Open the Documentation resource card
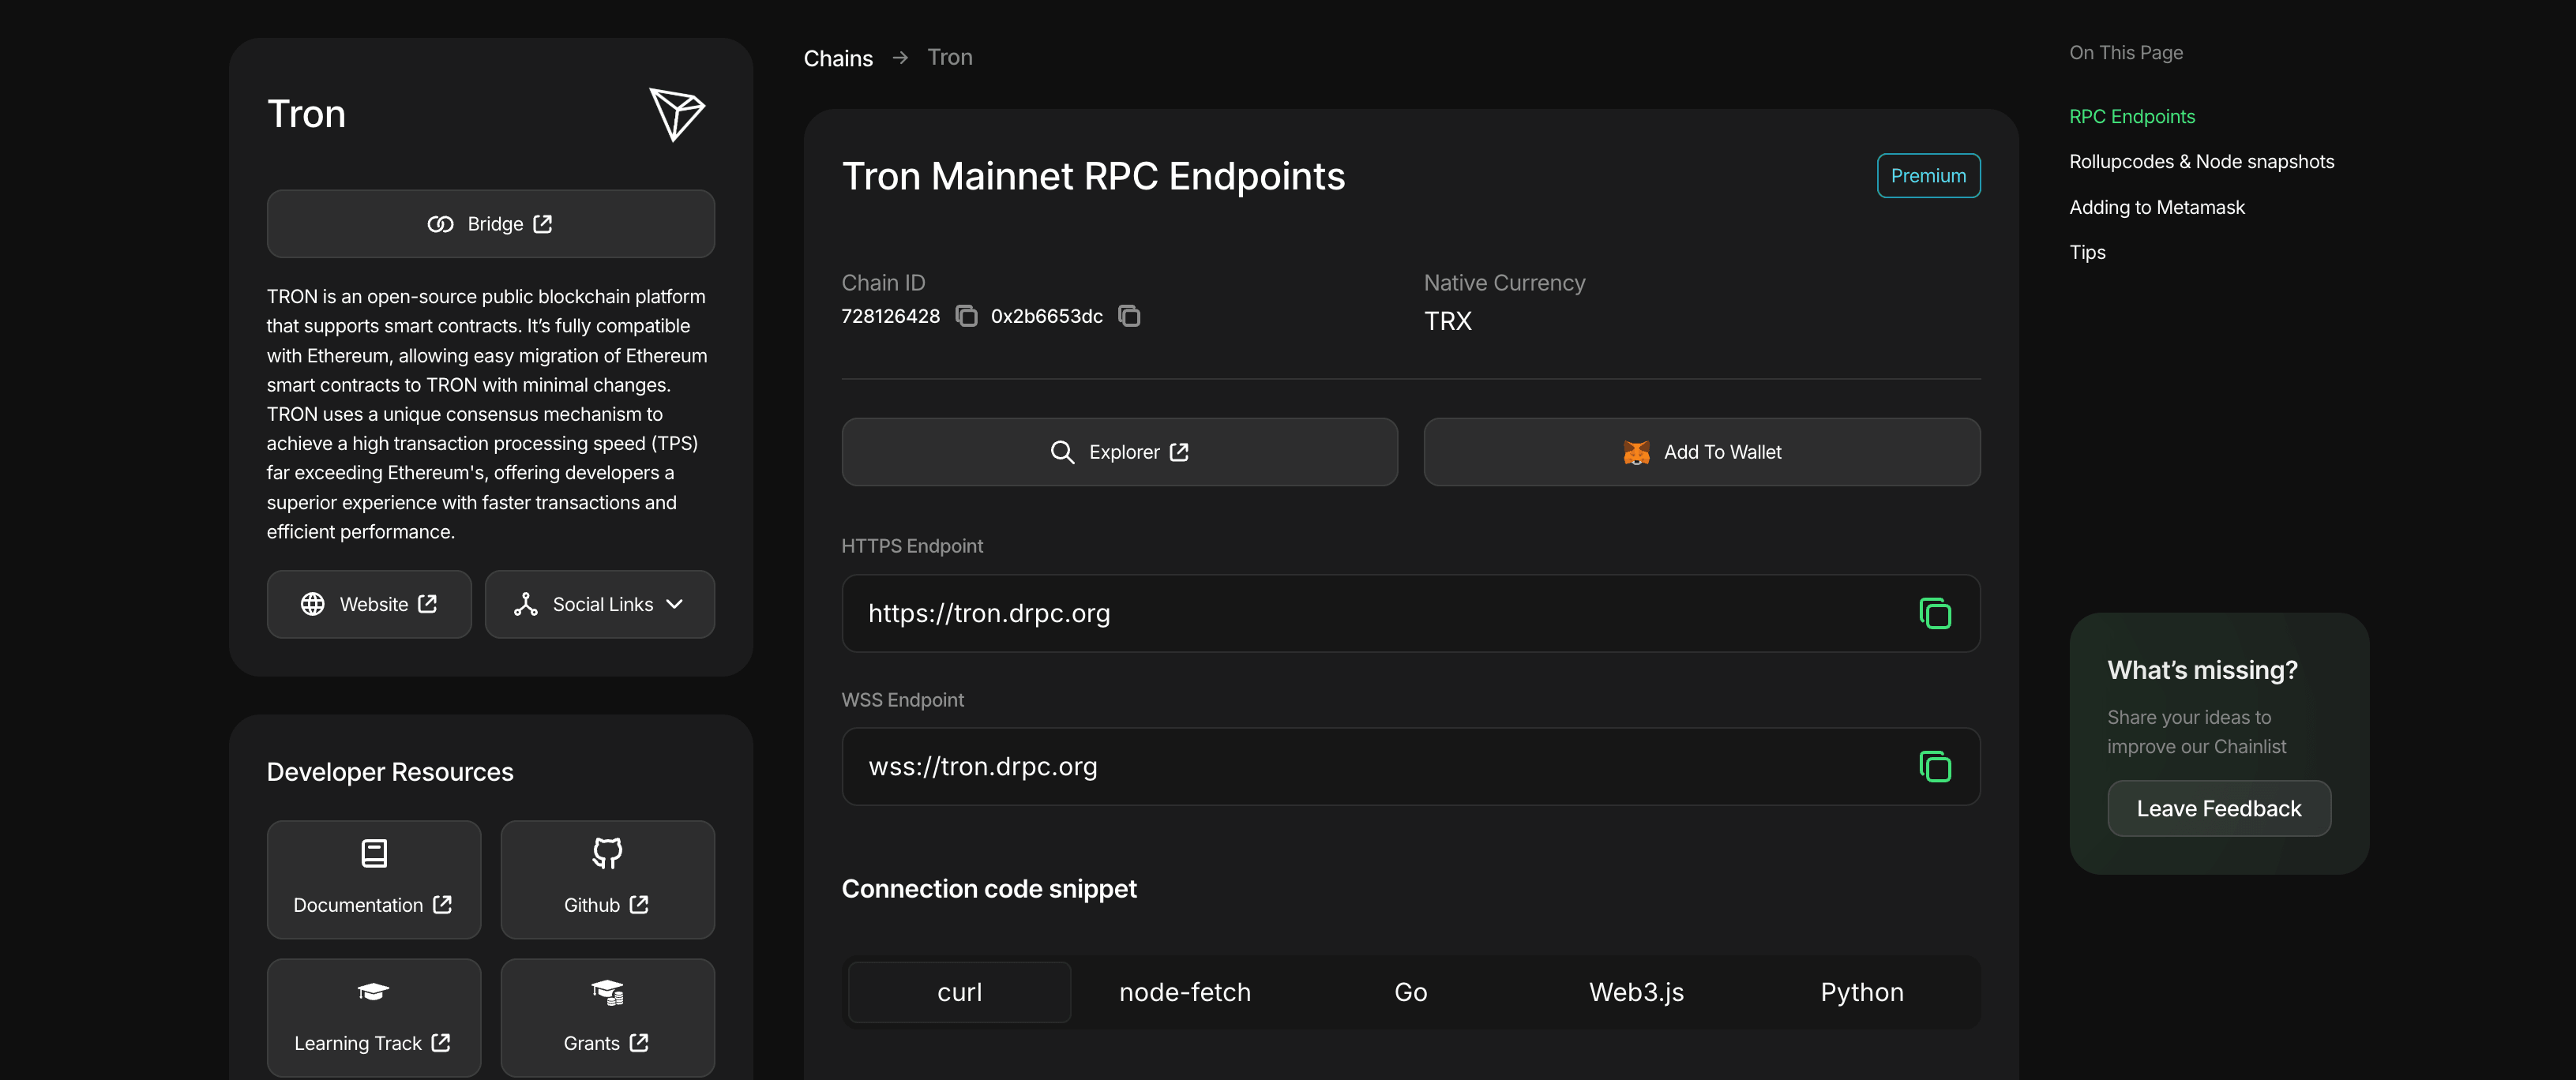The height and width of the screenshot is (1080, 2576). coord(373,879)
